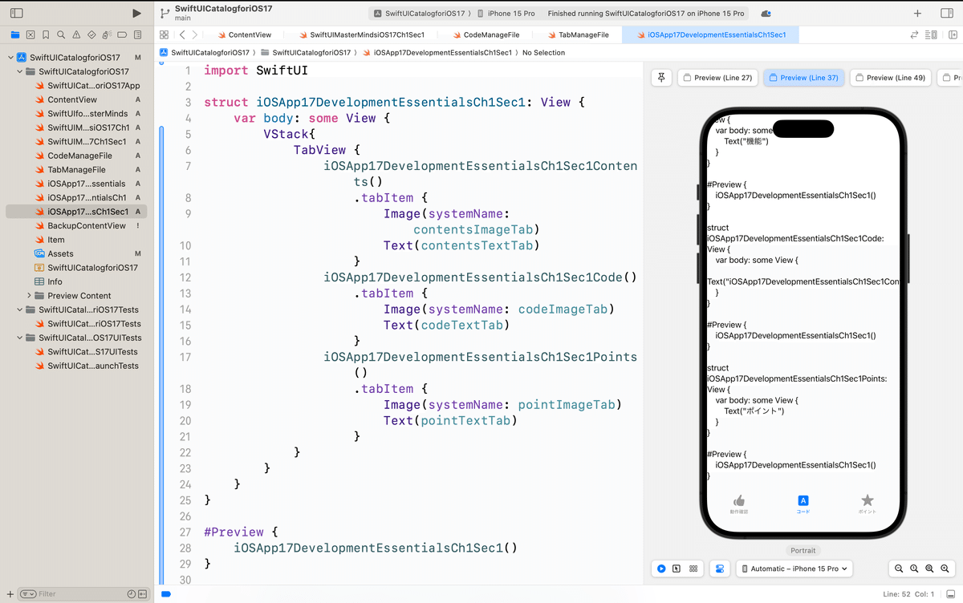The width and height of the screenshot is (963, 603).
Task: Switch to the CodeManageFile tab
Action: coord(486,35)
